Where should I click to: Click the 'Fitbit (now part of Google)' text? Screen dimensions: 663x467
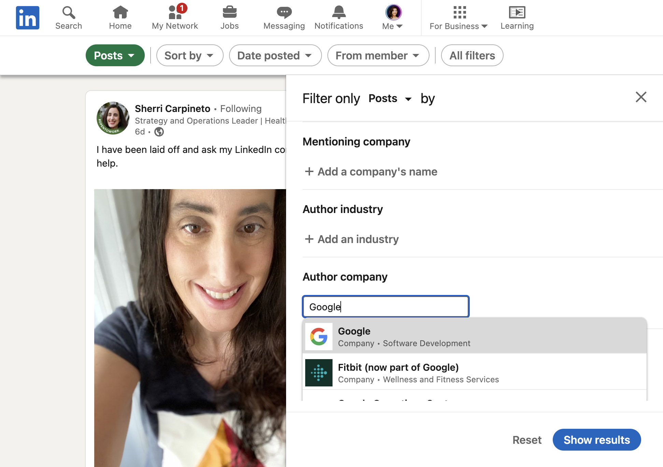click(398, 367)
